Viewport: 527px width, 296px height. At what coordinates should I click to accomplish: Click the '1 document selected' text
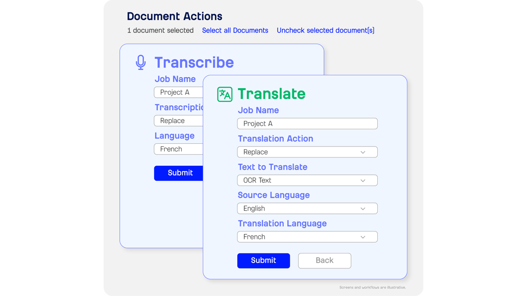point(160,30)
